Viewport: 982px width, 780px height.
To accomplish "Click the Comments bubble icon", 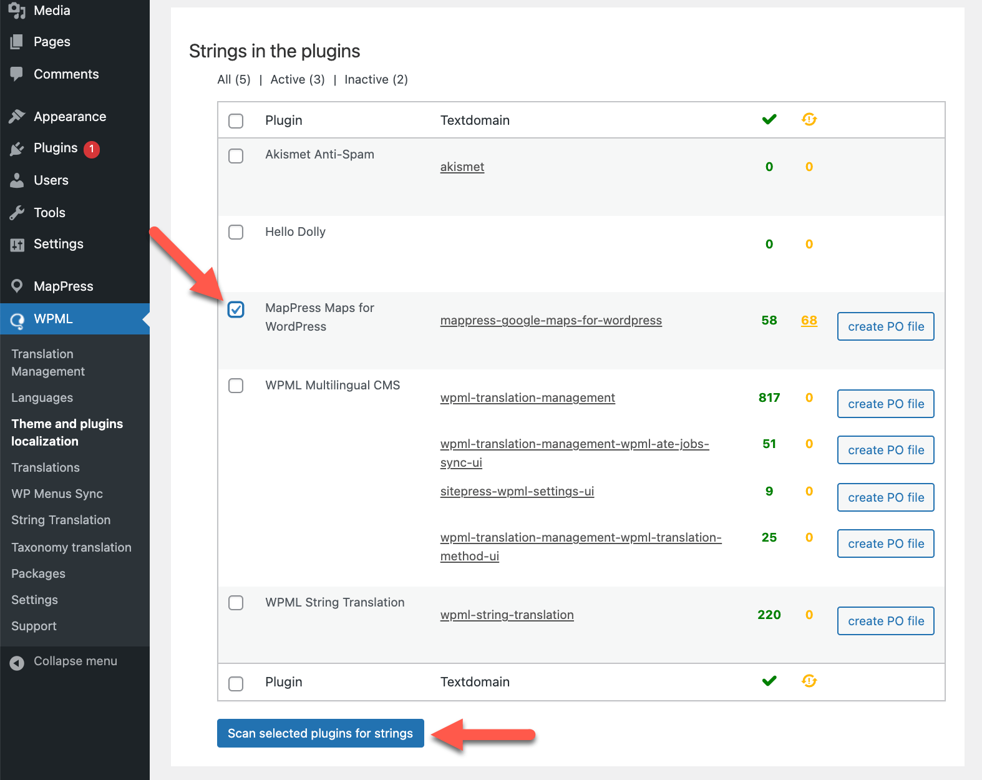I will (17, 74).
